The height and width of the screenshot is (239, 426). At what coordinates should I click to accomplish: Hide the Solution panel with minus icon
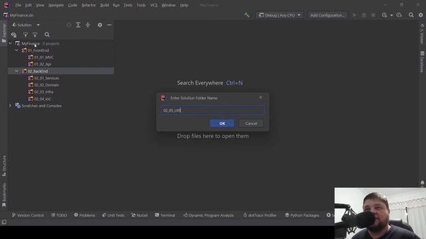click(x=109, y=25)
